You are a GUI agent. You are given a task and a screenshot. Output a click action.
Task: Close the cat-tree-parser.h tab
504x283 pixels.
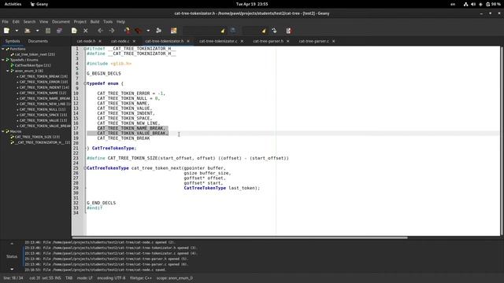click(x=287, y=41)
